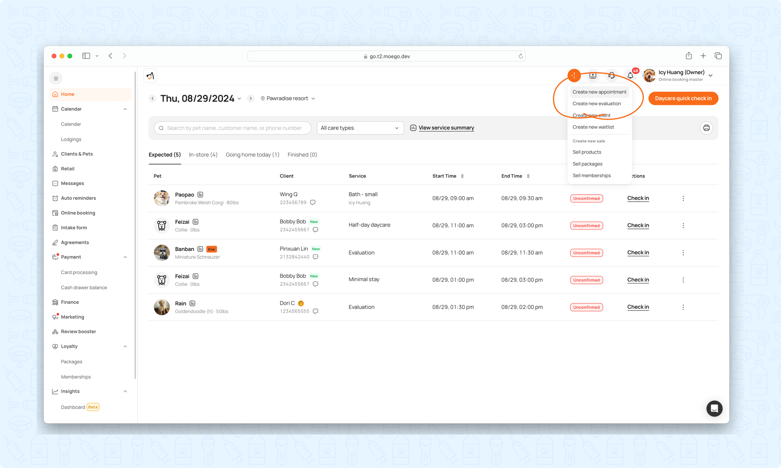Screen dimensions: 781x468
Task: Select Create new evaluation menu item
Action: [x=596, y=104]
